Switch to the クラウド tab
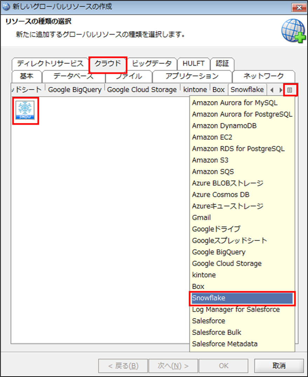Image resolution: width=308 pixels, height=377 pixels. click(x=108, y=64)
